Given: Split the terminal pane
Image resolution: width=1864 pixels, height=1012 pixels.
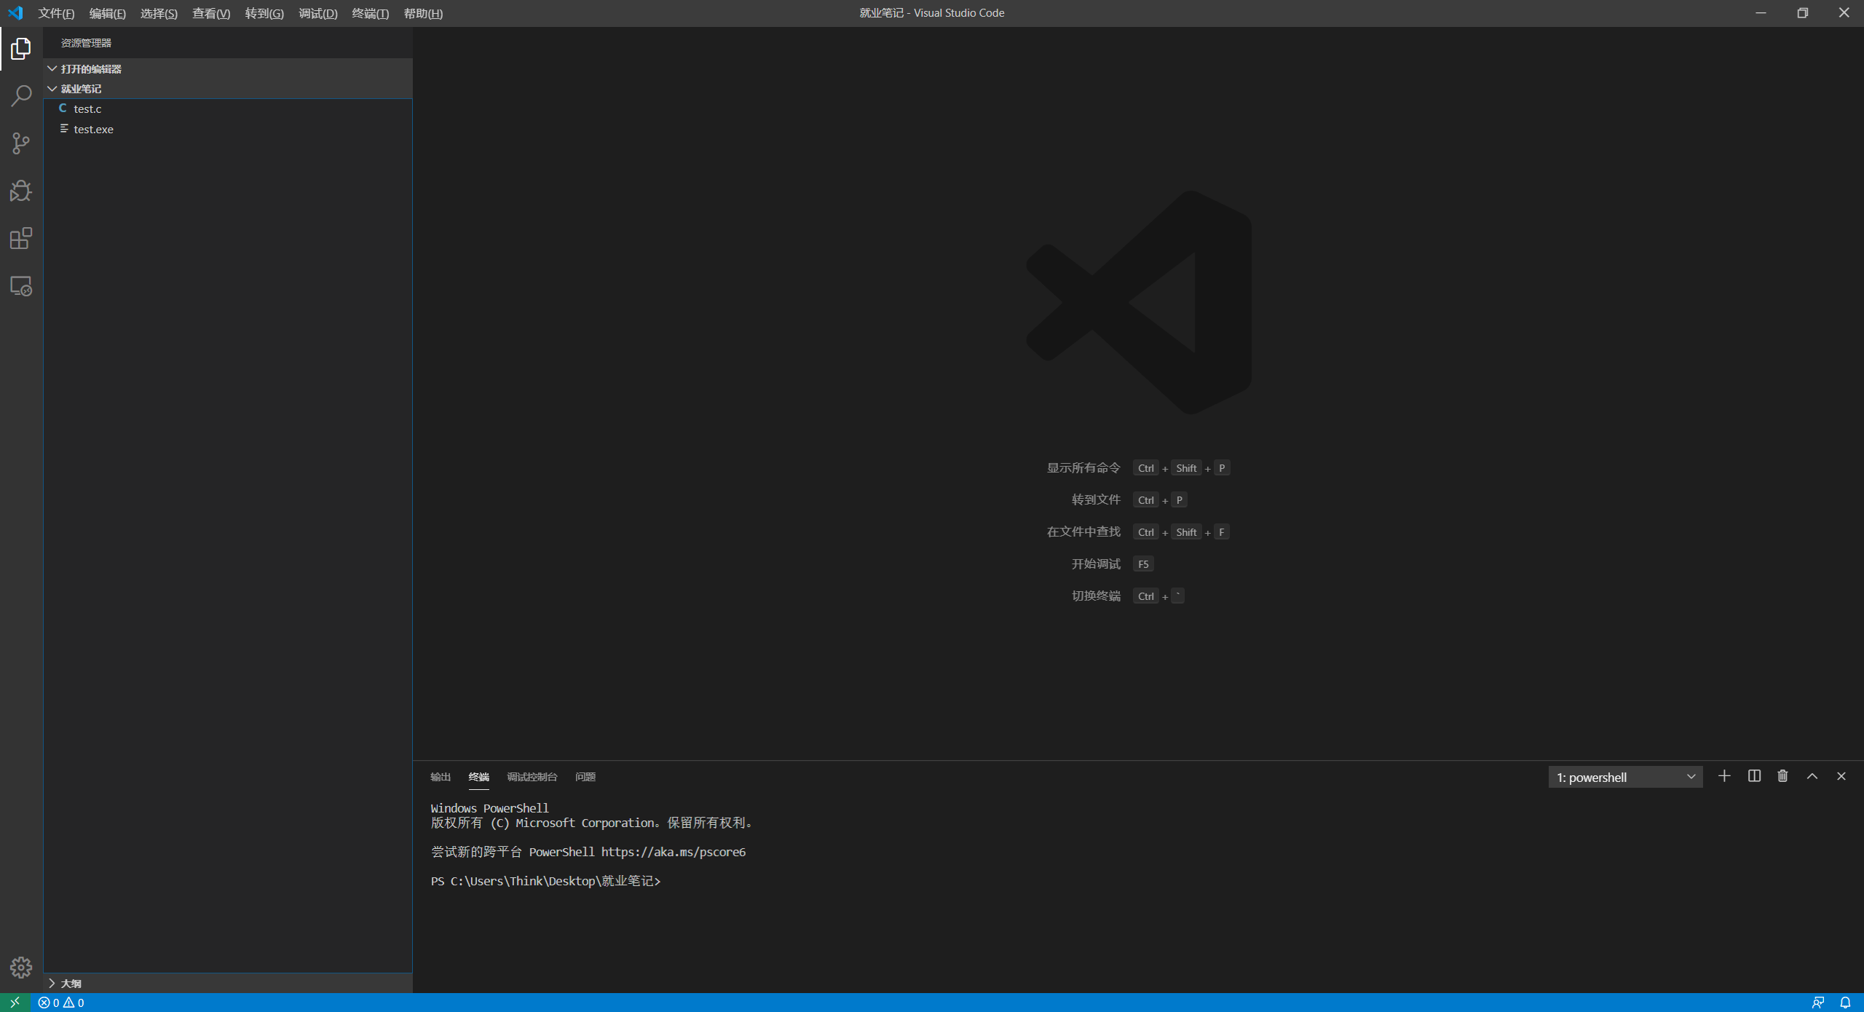Looking at the screenshot, I should click(x=1754, y=776).
